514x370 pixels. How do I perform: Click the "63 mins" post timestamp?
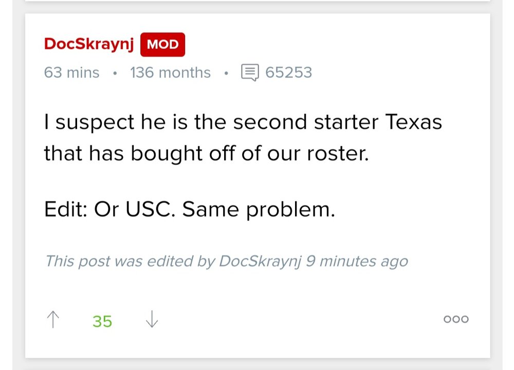71,73
